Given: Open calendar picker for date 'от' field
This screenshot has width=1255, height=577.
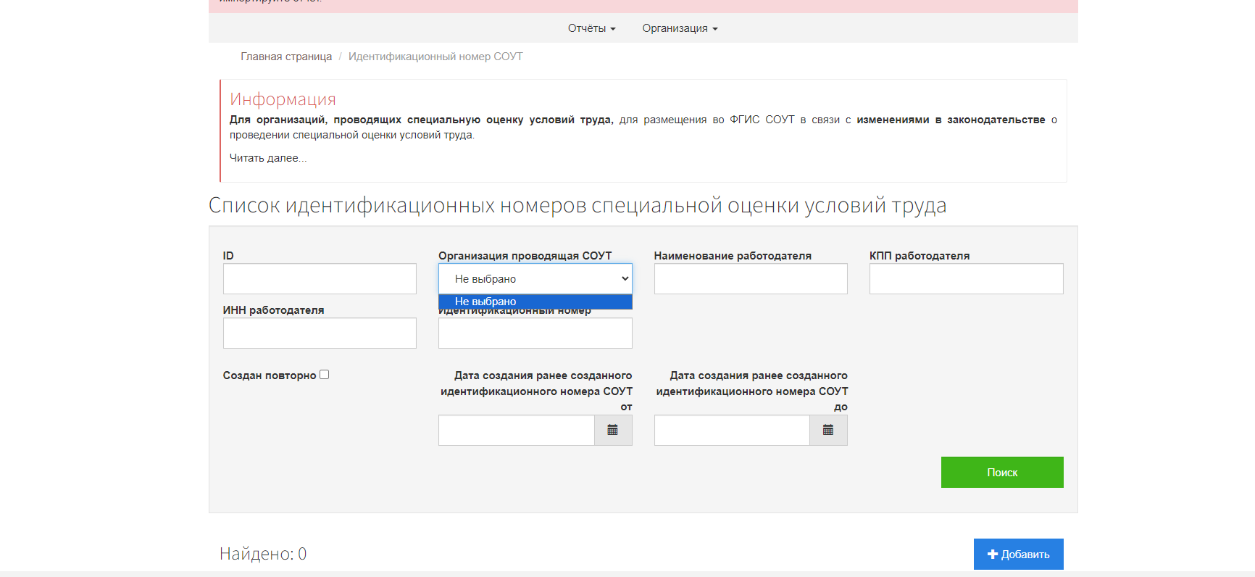Looking at the screenshot, I should point(613,430).
